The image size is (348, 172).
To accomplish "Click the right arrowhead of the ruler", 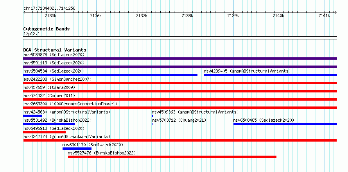I will click(x=336, y=12).
